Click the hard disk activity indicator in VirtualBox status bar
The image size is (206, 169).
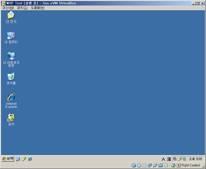point(133,165)
